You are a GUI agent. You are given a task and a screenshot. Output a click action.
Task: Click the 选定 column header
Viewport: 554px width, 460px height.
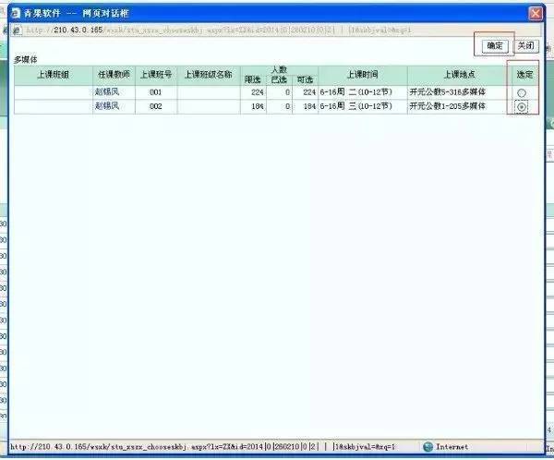pyautogui.click(x=524, y=75)
